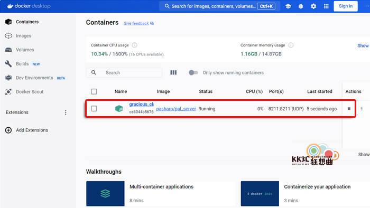Viewport: 370px width, 208px height.
Task: Open the Learning center graduation cap icon
Action: (x=288, y=6)
